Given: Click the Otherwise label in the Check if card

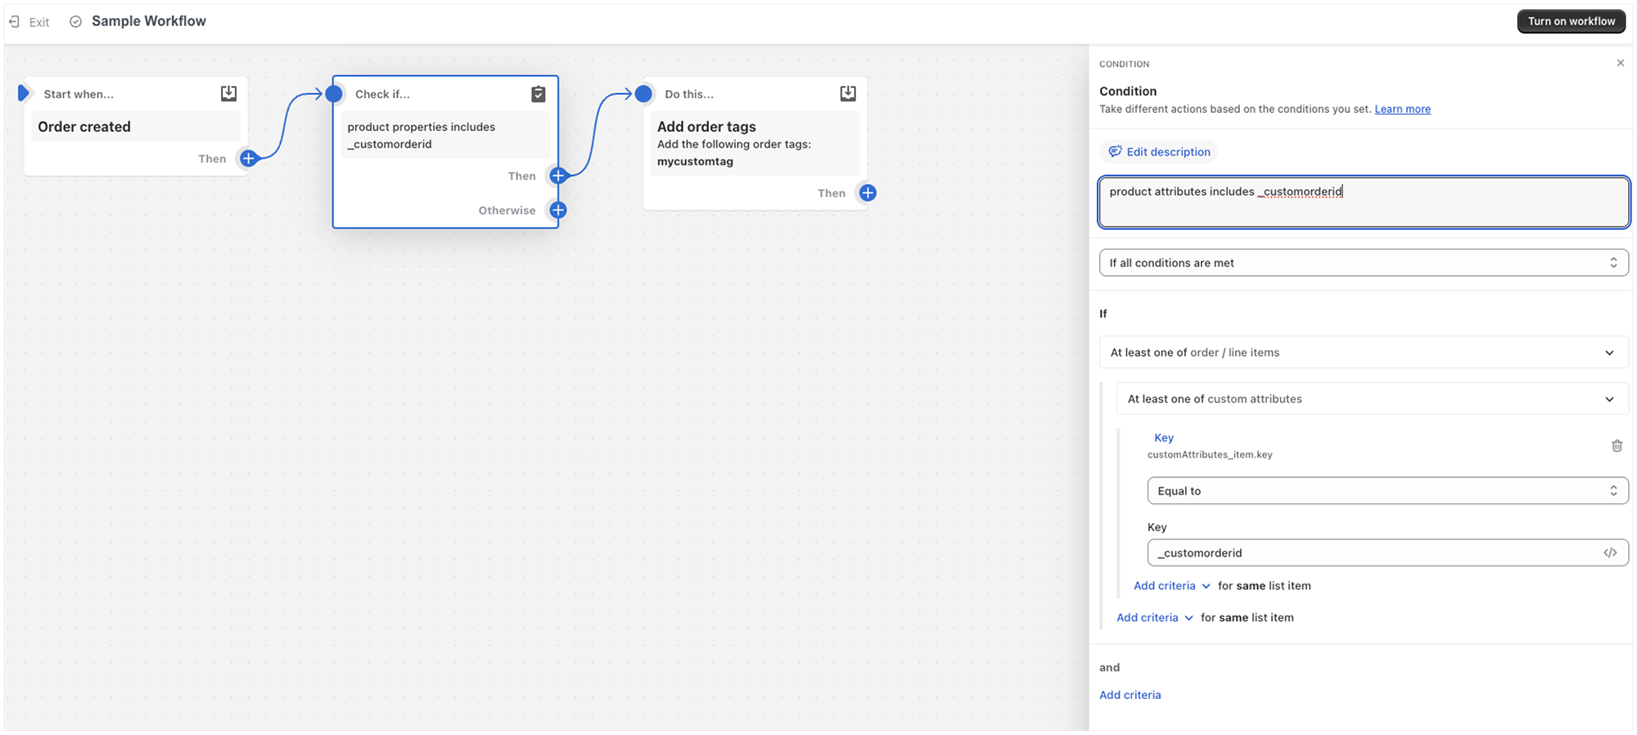Looking at the screenshot, I should click(x=507, y=210).
